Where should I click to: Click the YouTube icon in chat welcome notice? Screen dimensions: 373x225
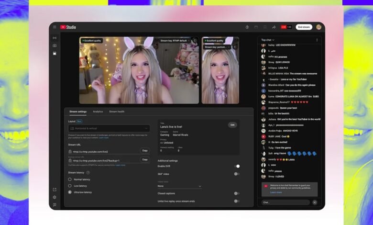coord(266,186)
